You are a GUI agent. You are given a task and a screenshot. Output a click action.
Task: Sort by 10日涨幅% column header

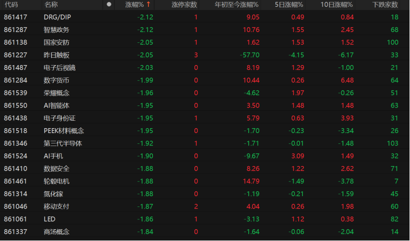tap(336, 4)
